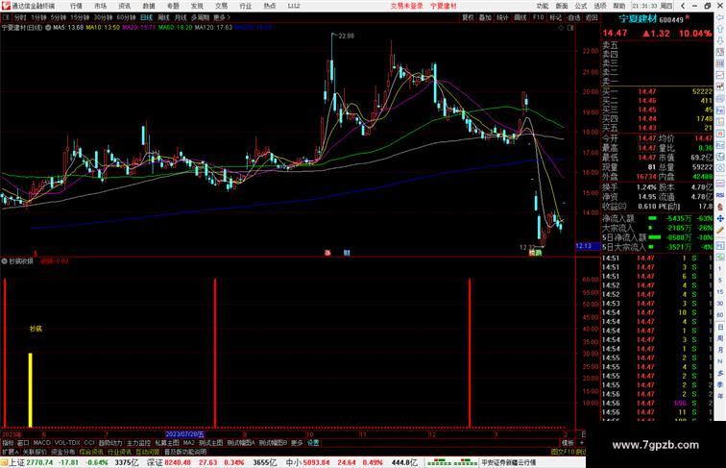
Task: Open the F10 company info
Action: tap(538, 17)
